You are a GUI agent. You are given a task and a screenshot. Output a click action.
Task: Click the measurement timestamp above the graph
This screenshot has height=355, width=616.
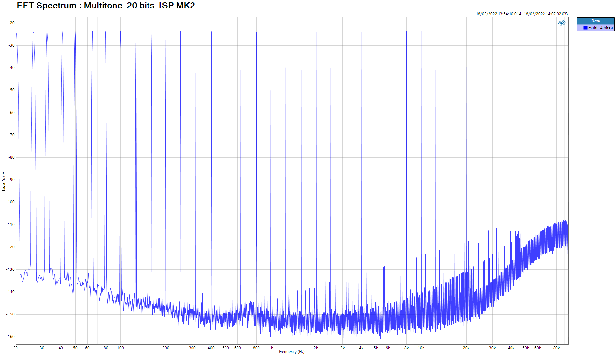tap(522, 14)
